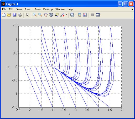
Task: Click the Figure 1 title bar text
Action: [12, 4]
